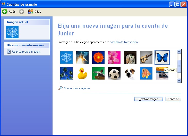Click the Atrás text label
Image resolution: width=188 pixels, height=136 pixels.
[12, 12]
